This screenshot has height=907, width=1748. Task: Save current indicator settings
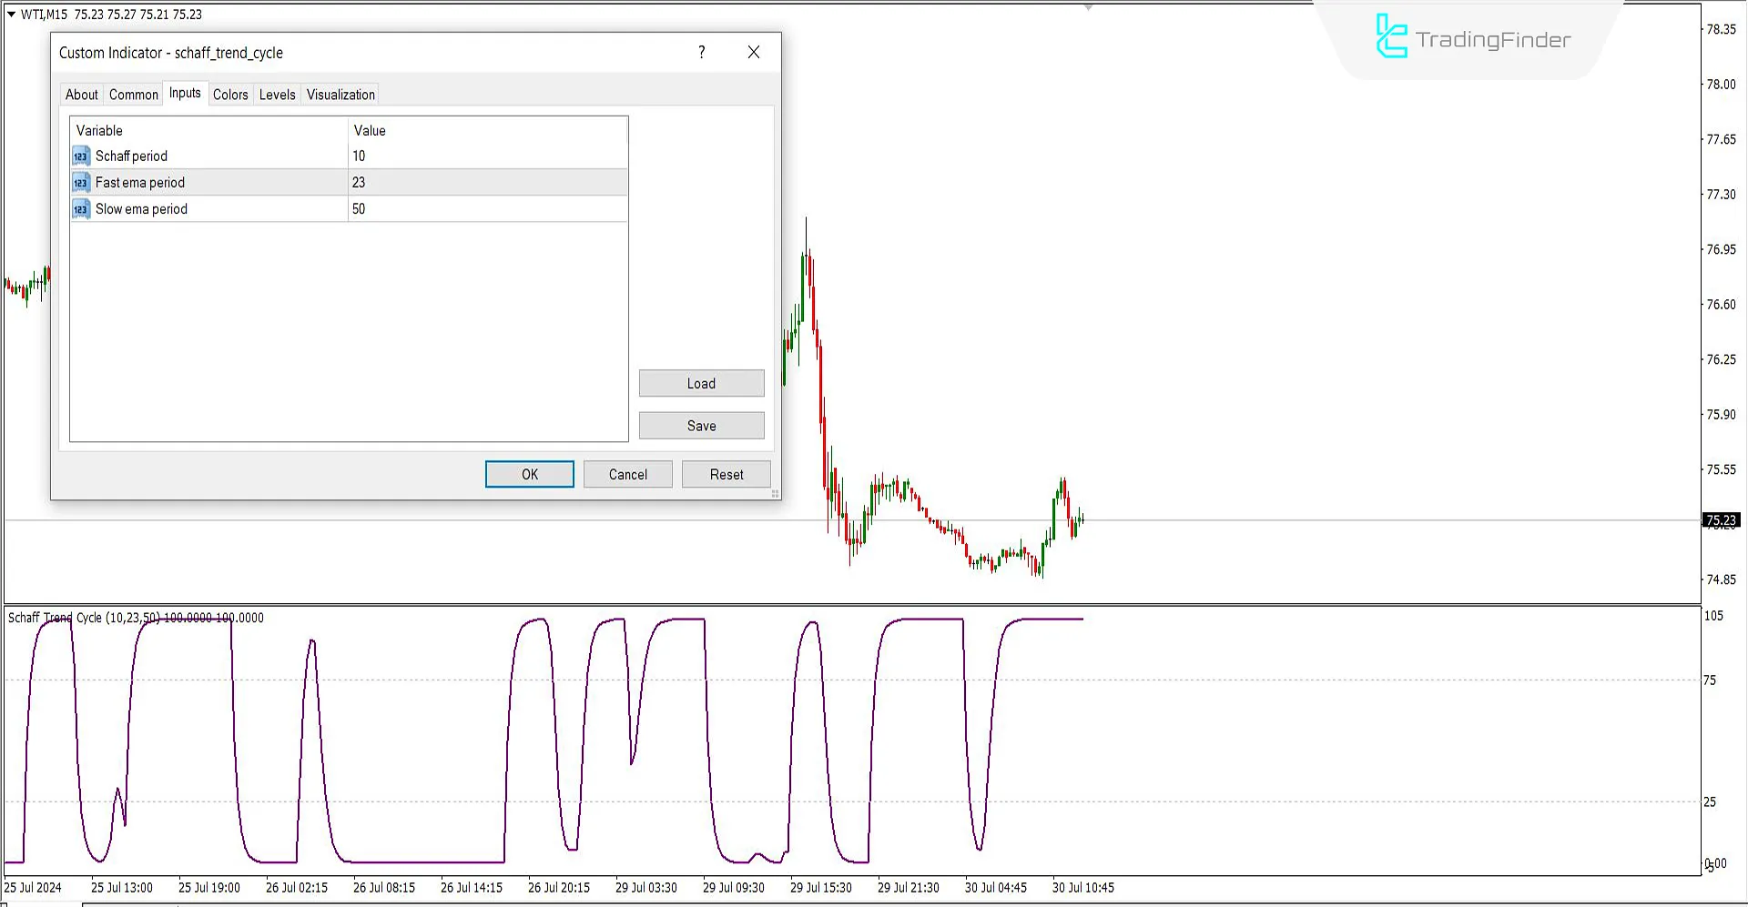coord(701,425)
